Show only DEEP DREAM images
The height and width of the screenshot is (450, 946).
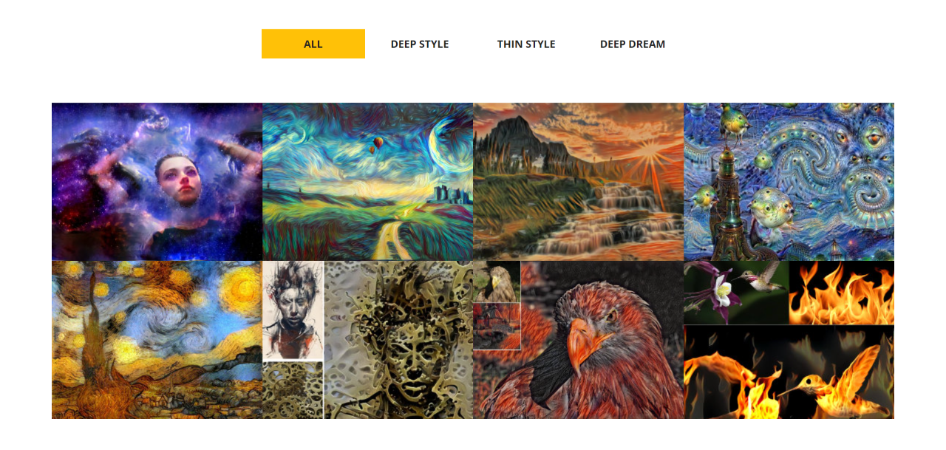coord(633,44)
